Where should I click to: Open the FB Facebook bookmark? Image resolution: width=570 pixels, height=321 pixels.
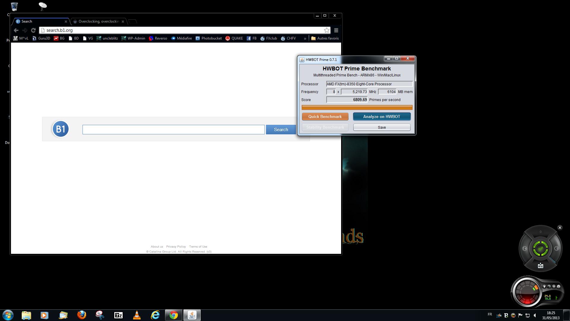[251, 38]
